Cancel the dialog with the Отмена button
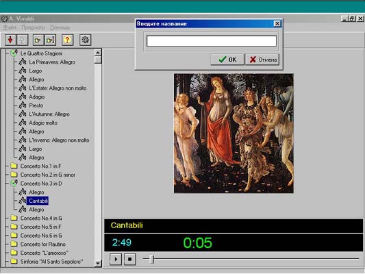This screenshot has height=274, width=365. (x=262, y=60)
